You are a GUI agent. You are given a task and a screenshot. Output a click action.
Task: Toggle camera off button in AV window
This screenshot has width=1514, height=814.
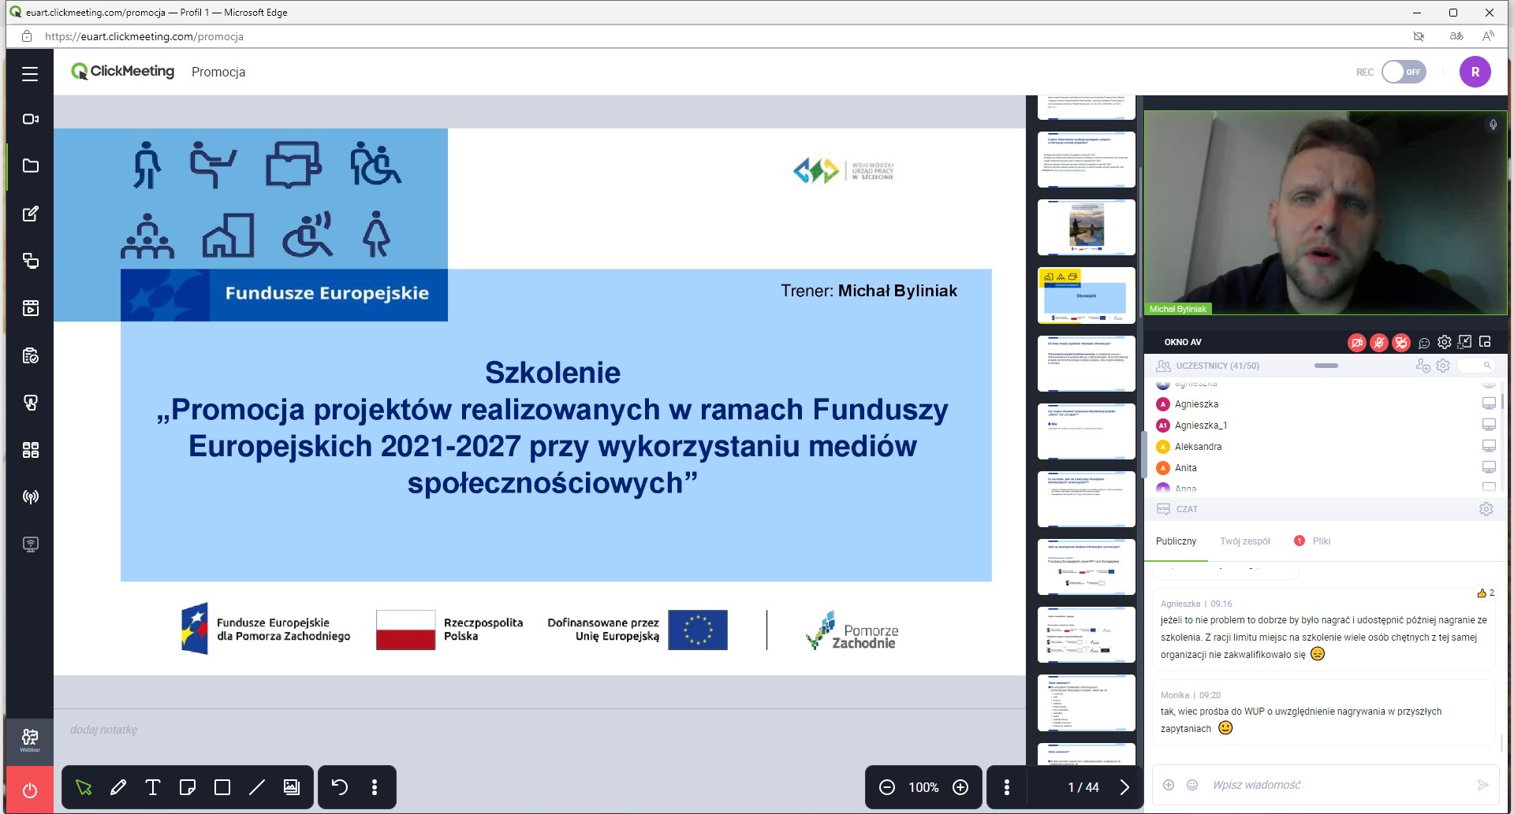point(1357,342)
